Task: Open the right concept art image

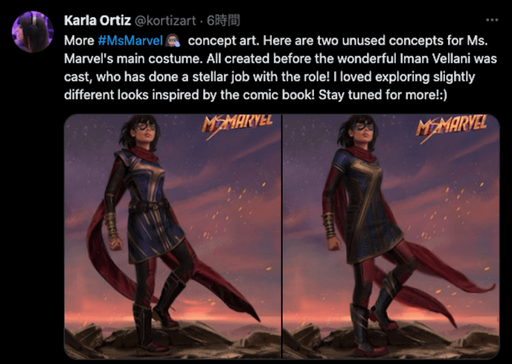Action: (391, 236)
